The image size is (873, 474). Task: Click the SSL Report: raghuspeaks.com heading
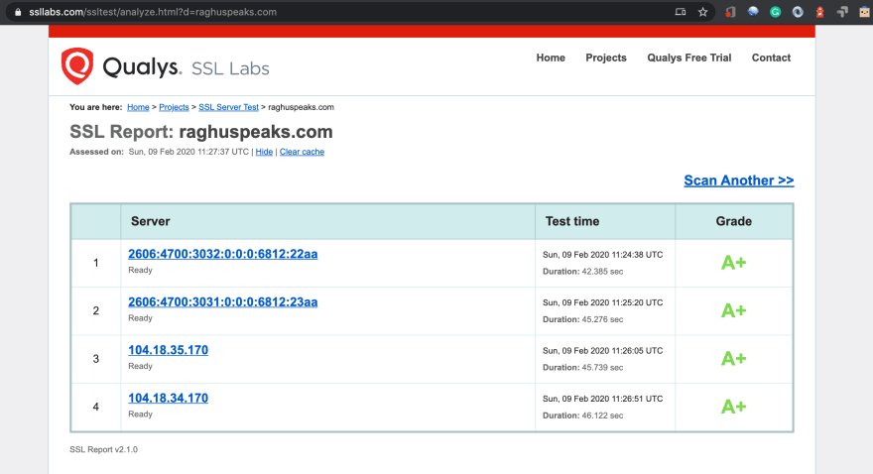201,132
